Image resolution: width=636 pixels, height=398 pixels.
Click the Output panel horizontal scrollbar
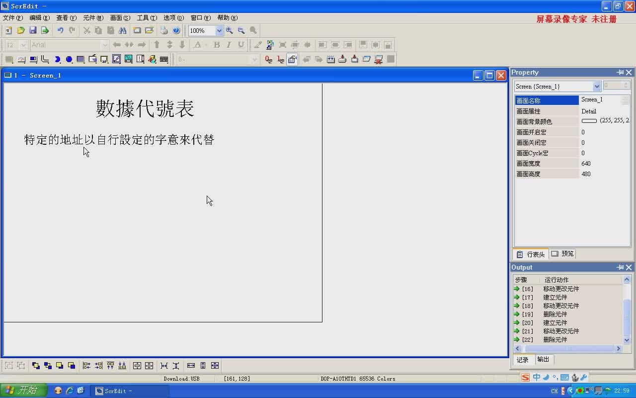568,349
